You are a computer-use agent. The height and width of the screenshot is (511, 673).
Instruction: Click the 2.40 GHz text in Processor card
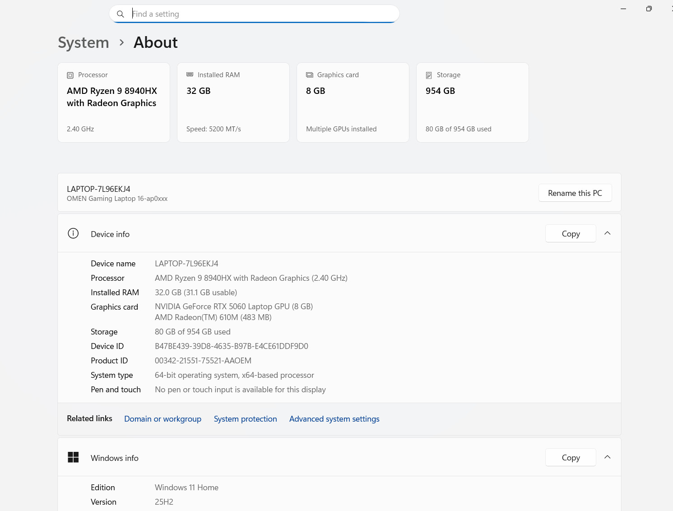tap(80, 129)
